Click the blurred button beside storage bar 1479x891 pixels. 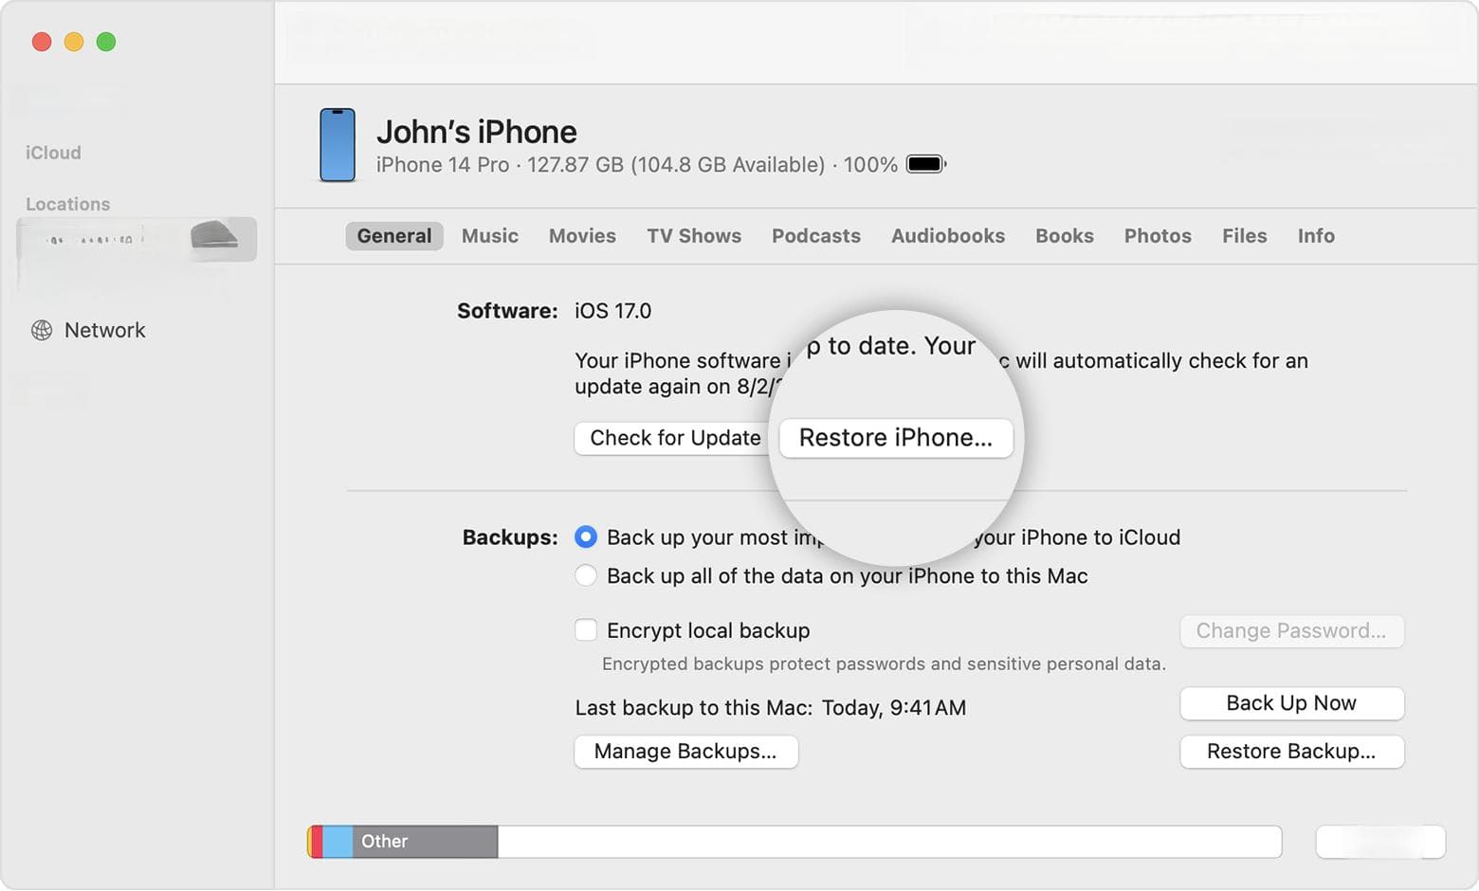(1380, 842)
